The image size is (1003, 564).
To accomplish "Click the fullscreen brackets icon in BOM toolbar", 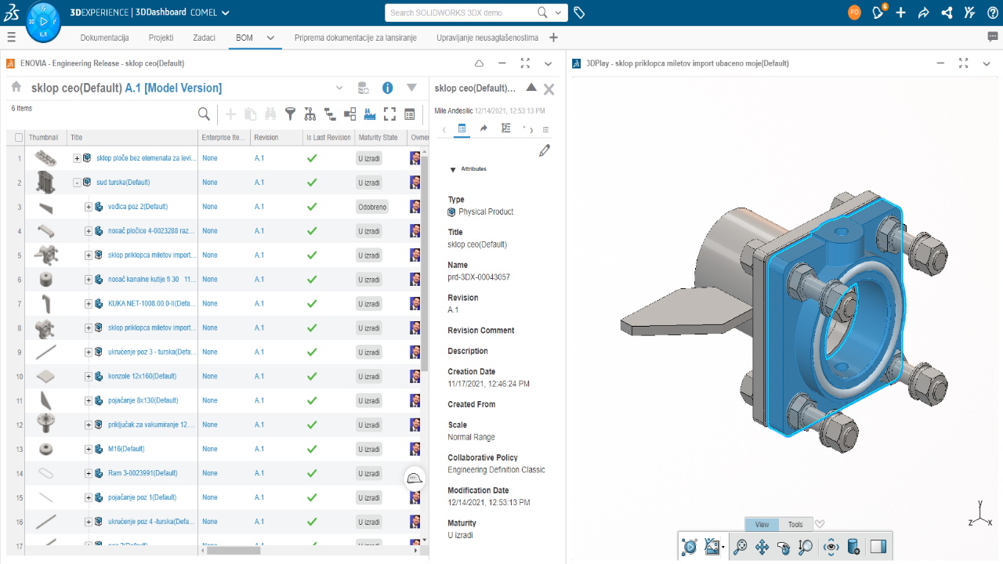I will (389, 114).
